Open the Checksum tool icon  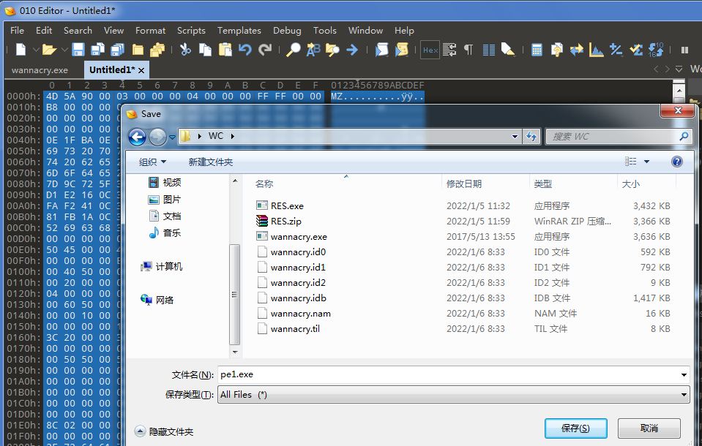636,50
